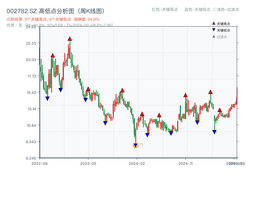The image size is (263, 197).
Task: Click red key-high marker near 15.7 in late 2023
Action: (122, 91)
